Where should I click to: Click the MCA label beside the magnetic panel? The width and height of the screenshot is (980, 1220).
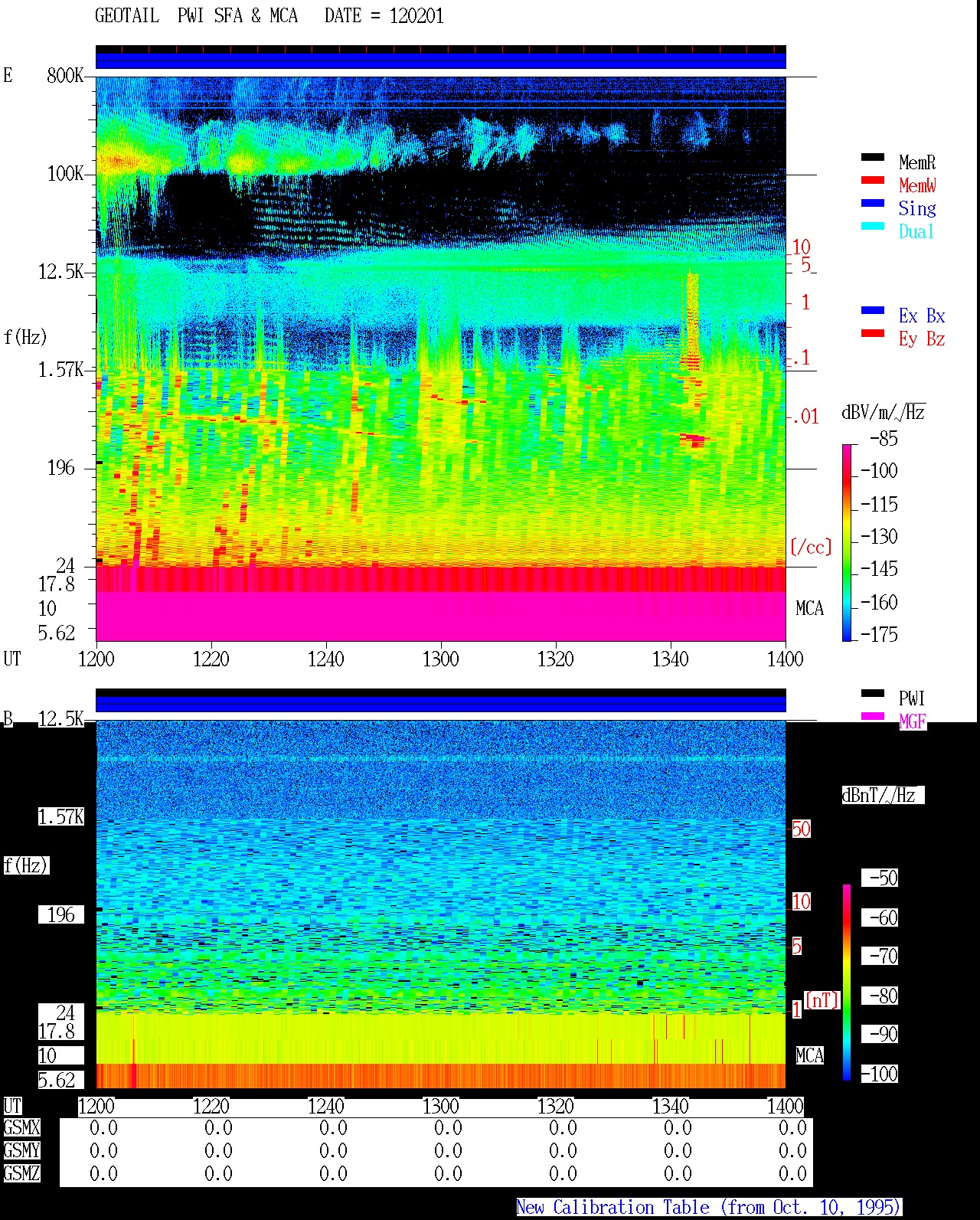tap(810, 1055)
